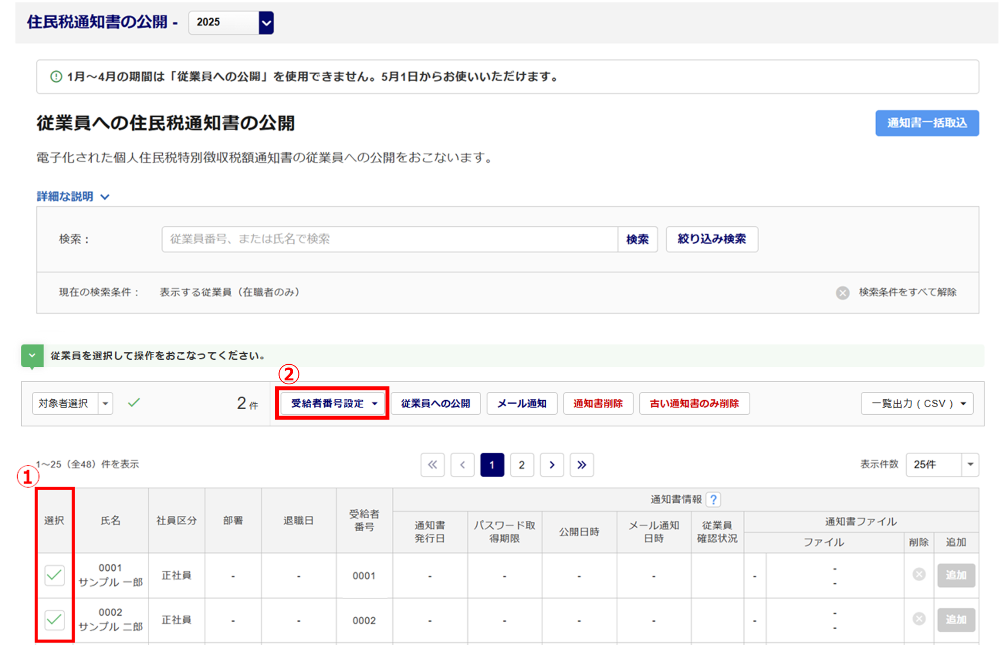Screen dimensions: 1001x645
Task: Click the delete X icon for employee 0002
Action: tap(919, 618)
